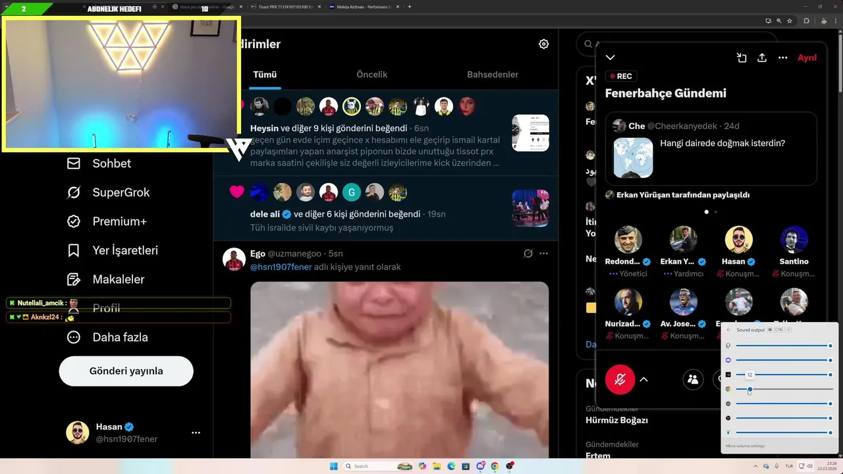Viewport: 843px width, 474px height.
Task: Open Daha fazla menu in sidebar
Action: (107, 337)
